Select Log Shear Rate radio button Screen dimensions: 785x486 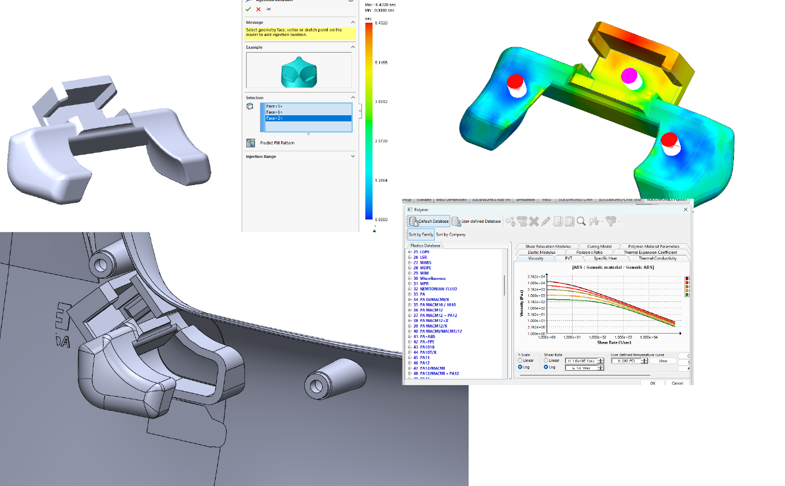pos(546,367)
